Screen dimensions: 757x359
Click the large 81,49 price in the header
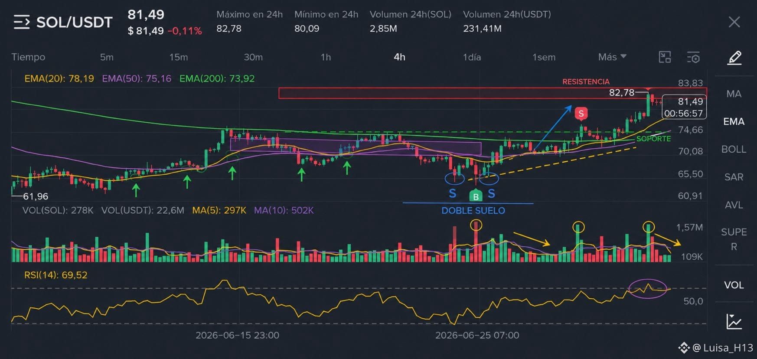tap(146, 15)
